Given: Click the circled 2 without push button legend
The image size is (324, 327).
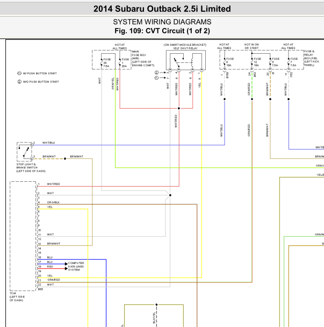Looking at the screenshot, I should coord(38,82).
